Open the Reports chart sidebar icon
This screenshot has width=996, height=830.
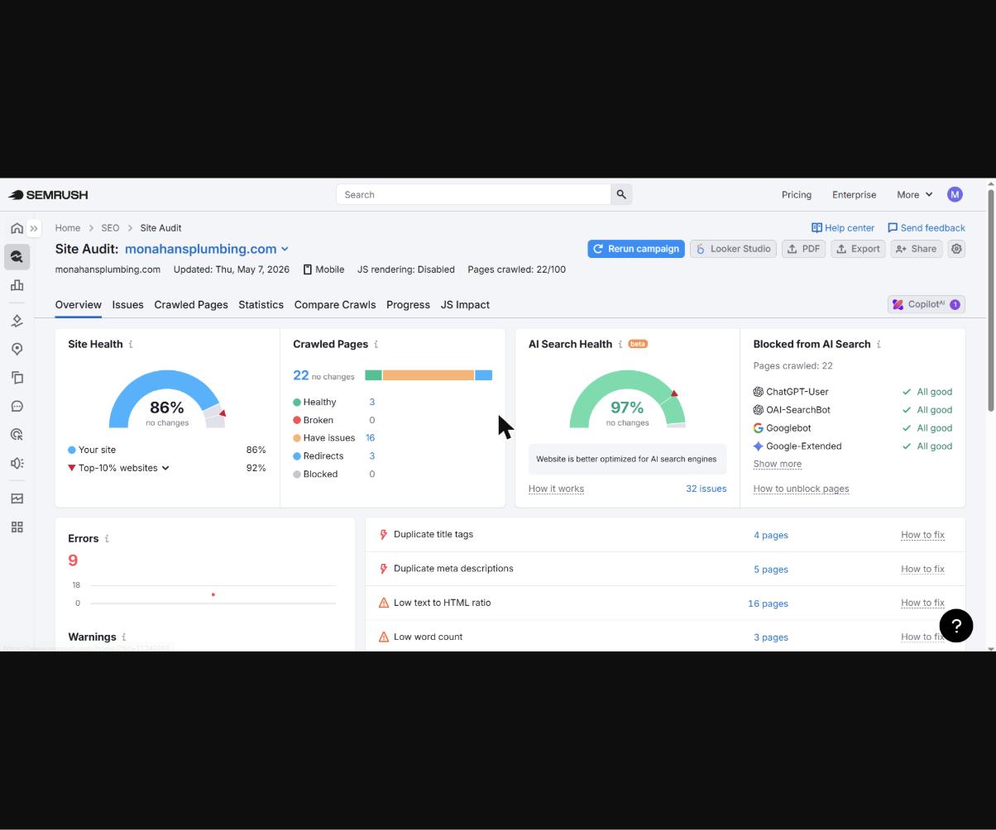pos(17,498)
